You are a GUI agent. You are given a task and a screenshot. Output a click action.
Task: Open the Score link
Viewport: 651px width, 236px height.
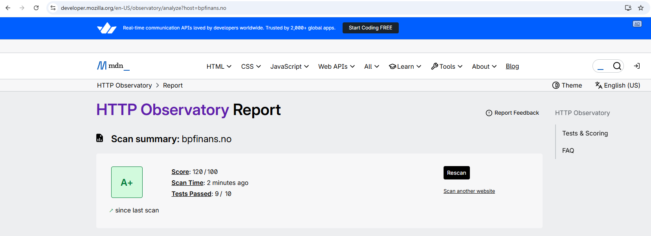click(x=180, y=172)
